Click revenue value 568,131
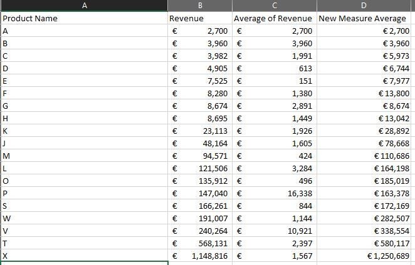 (200, 243)
